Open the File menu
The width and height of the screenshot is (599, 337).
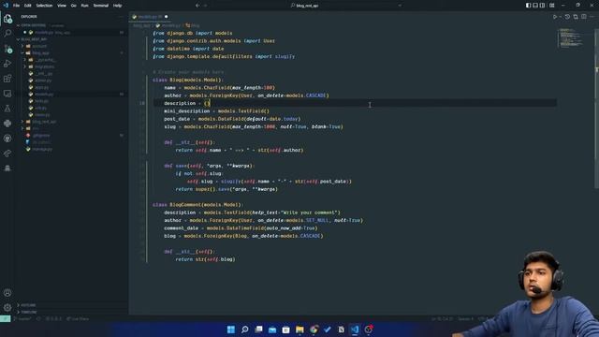[17, 6]
